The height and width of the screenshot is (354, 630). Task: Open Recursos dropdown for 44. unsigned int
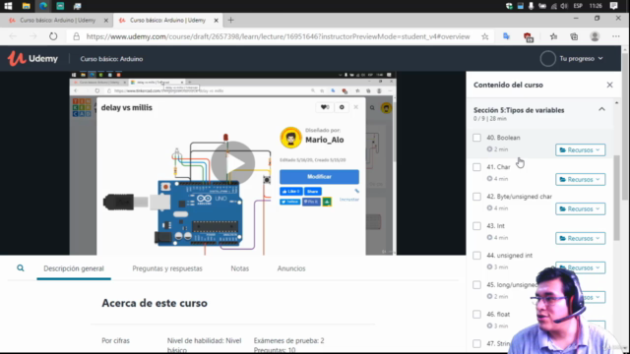[580, 267]
